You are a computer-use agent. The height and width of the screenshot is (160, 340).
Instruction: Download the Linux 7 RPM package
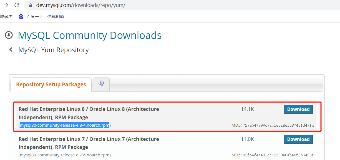[298, 139]
